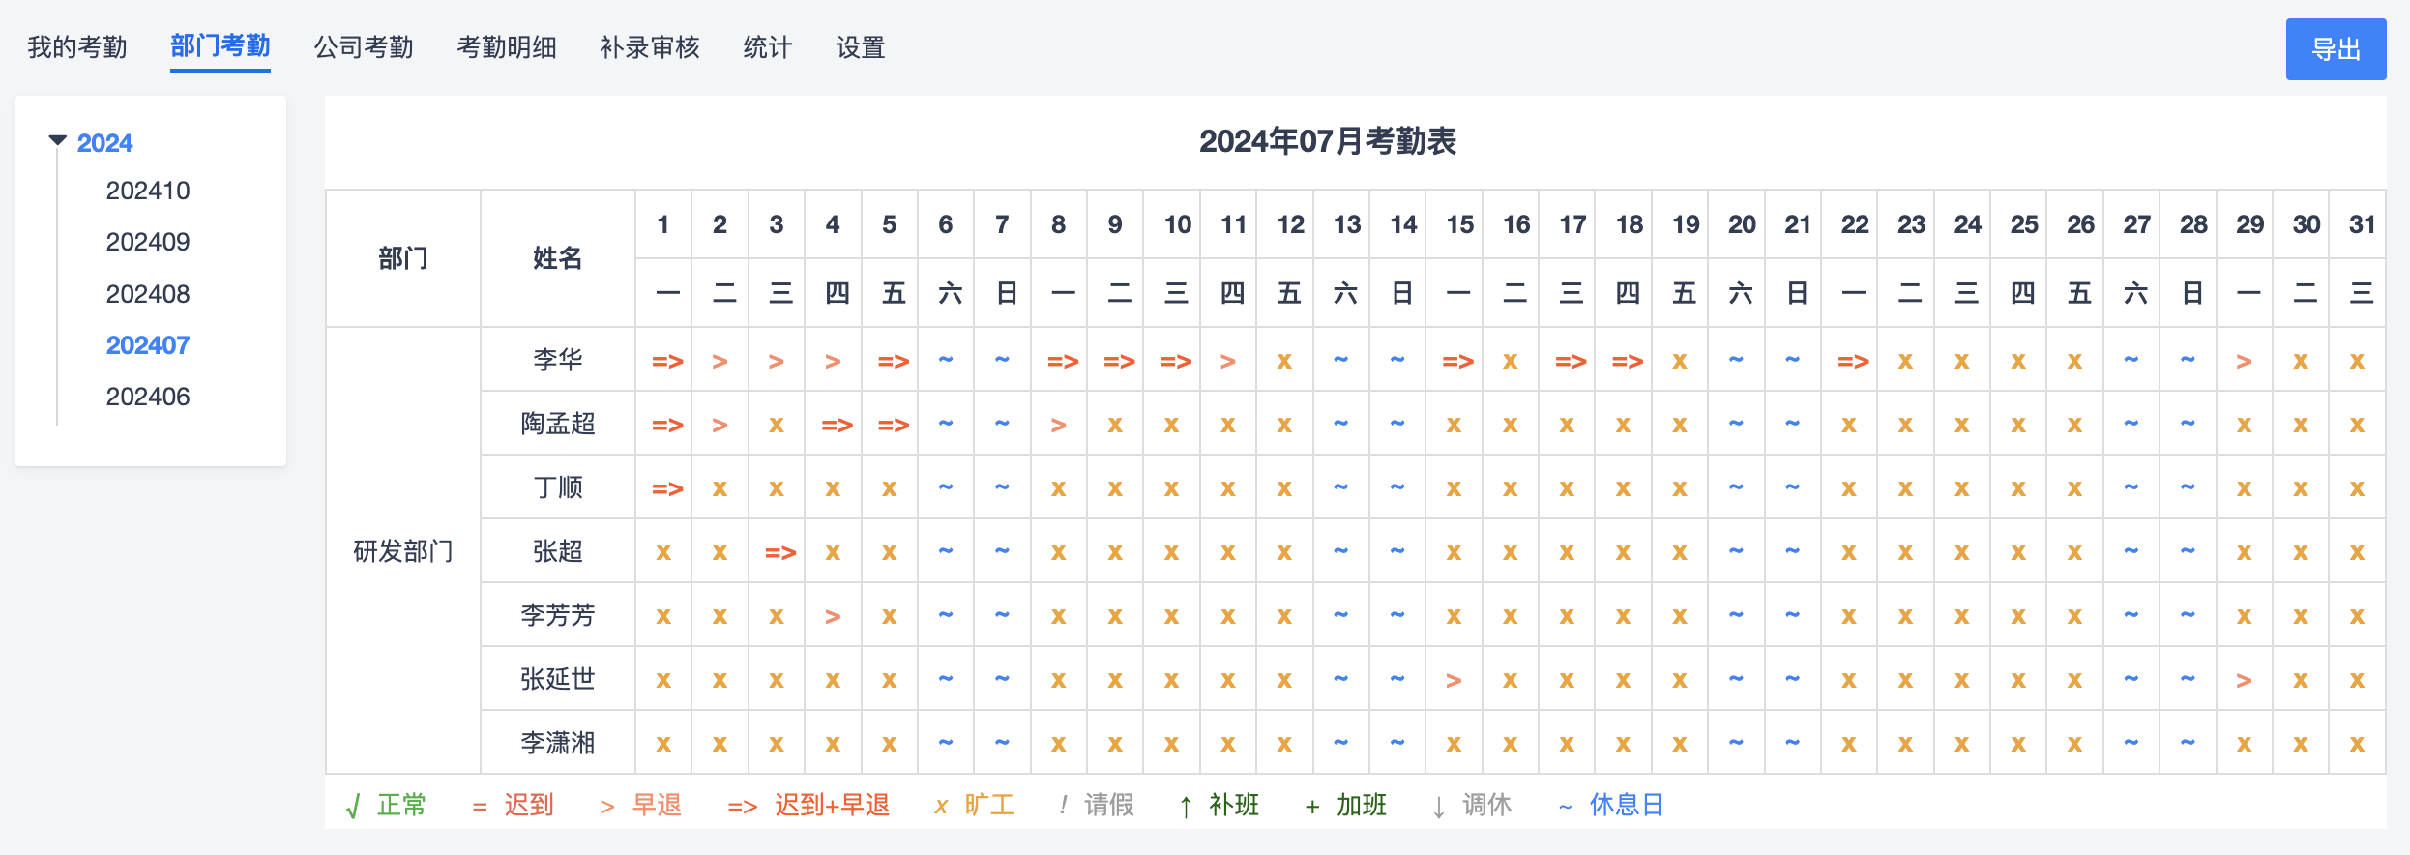The height and width of the screenshot is (855, 2410).
Task: Click the 休息日 tilde legend entry
Action: [x=1610, y=805]
